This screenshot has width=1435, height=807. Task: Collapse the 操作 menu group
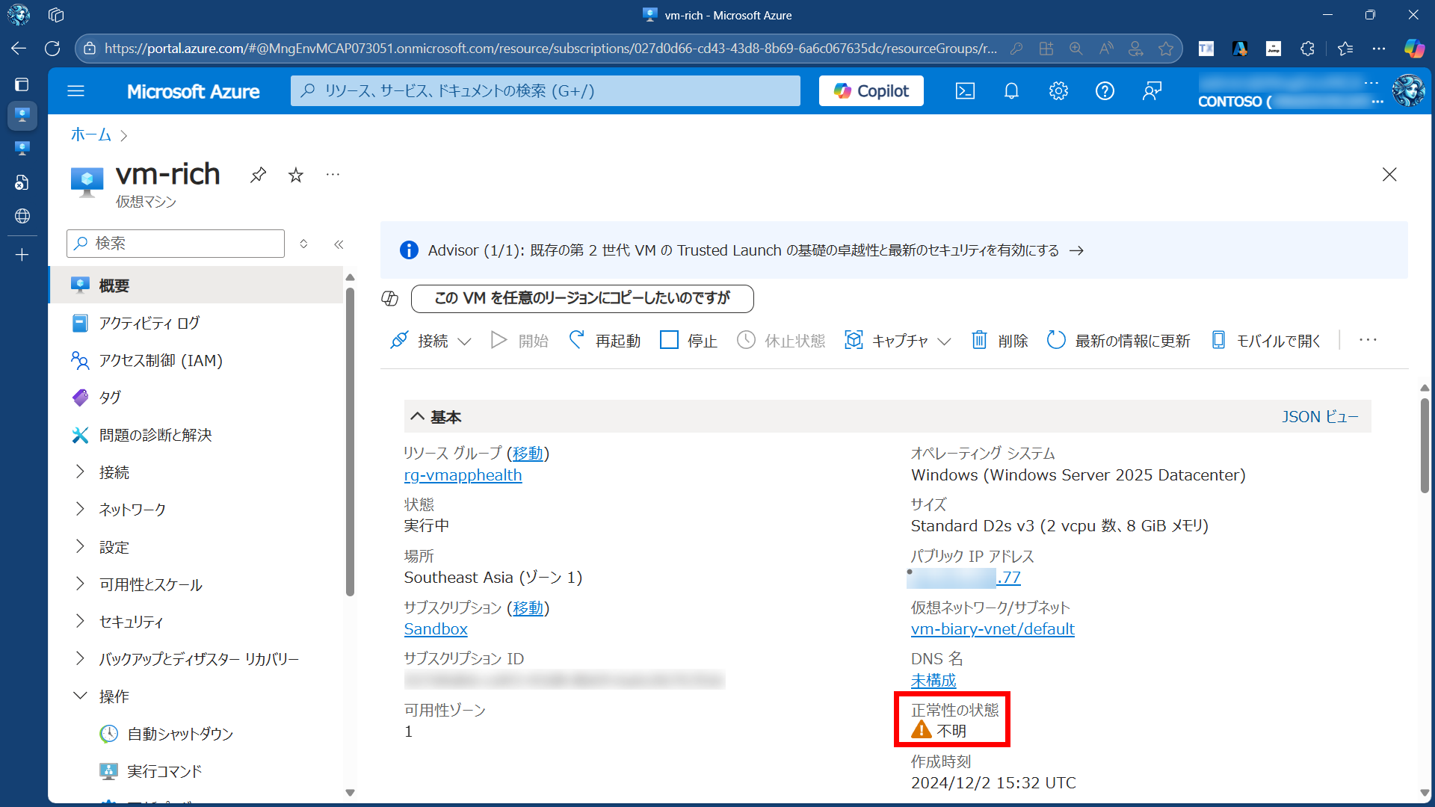point(81,696)
